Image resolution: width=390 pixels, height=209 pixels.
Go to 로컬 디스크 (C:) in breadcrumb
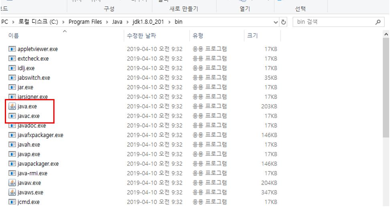pyautogui.click(x=38, y=22)
